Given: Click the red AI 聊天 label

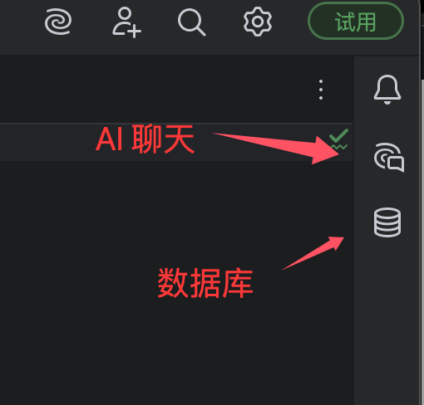Looking at the screenshot, I should [x=145, y=139].
